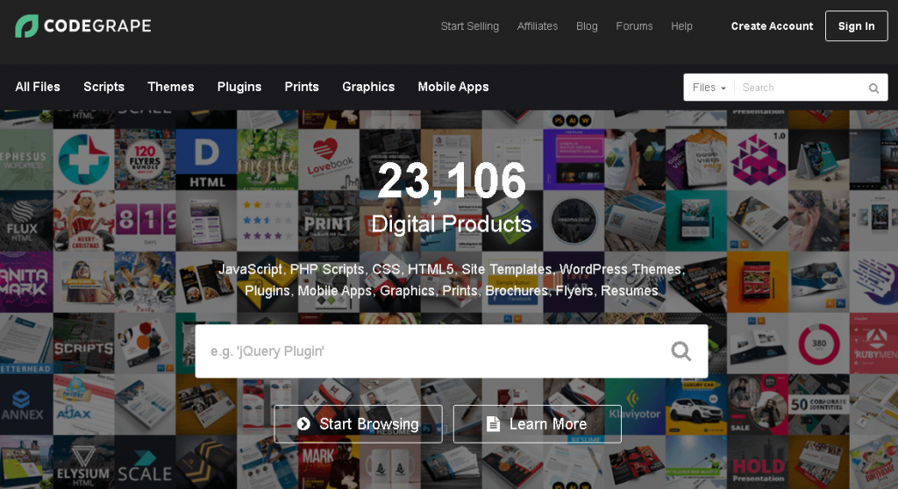Open Mobile Apps category
898x489 pixels.
point(453,87)
